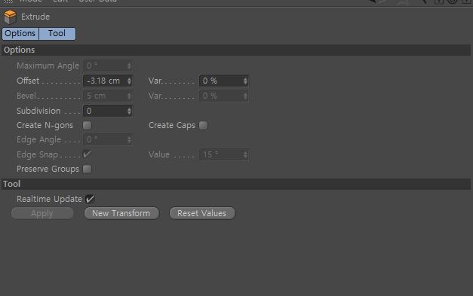Click the Bevel field spinner arrows
The width and height of the screenshot is (473, 296).
(130, 96)
